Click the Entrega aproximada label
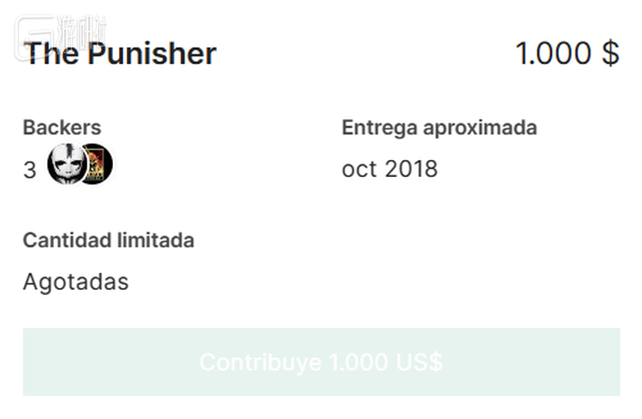Screen dimensions: 642x419 pos(439,127)
